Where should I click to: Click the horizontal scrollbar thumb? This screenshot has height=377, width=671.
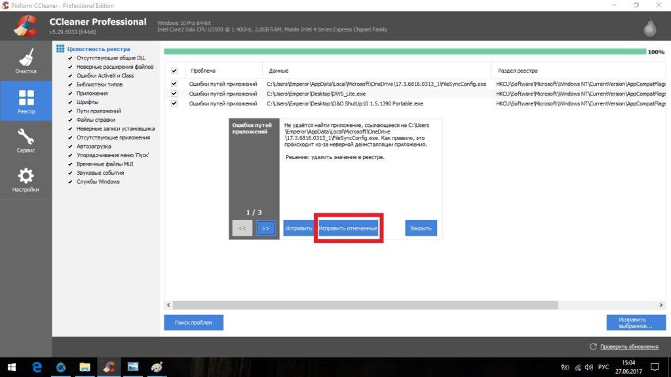365,305
